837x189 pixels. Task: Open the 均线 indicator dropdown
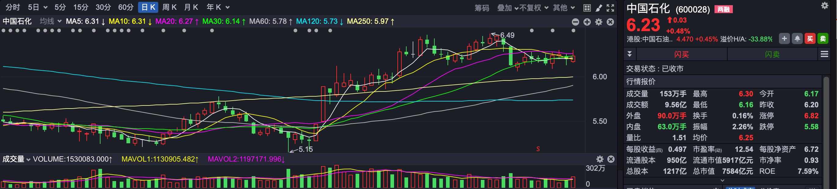click(x=50, y=21)
